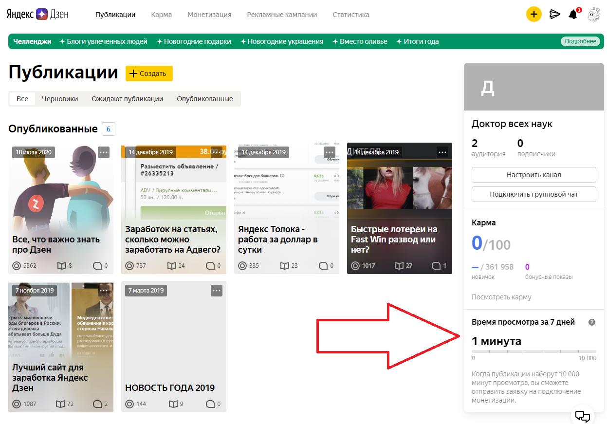607x424 pixels.
Task: Open three-dot menu on 'Быстрые лотереи' card
Action: (x=442, y=152)
